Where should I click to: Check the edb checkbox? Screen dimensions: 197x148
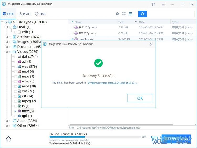pyautogui.click(x=15, y=32)
